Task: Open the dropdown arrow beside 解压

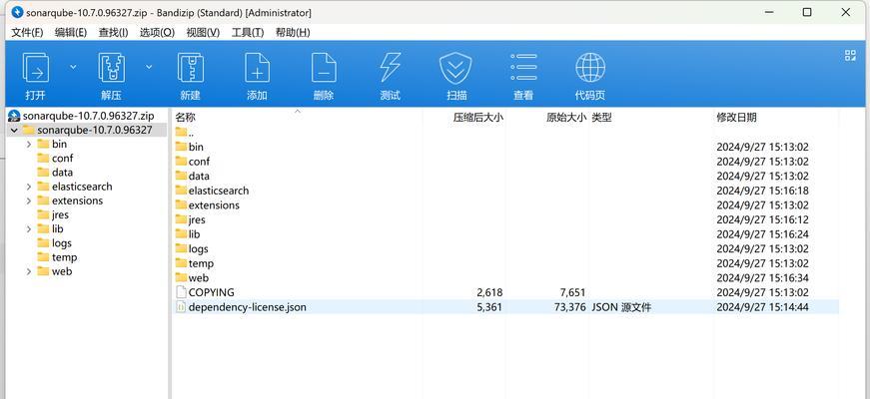Action: (x=149, y=67)
